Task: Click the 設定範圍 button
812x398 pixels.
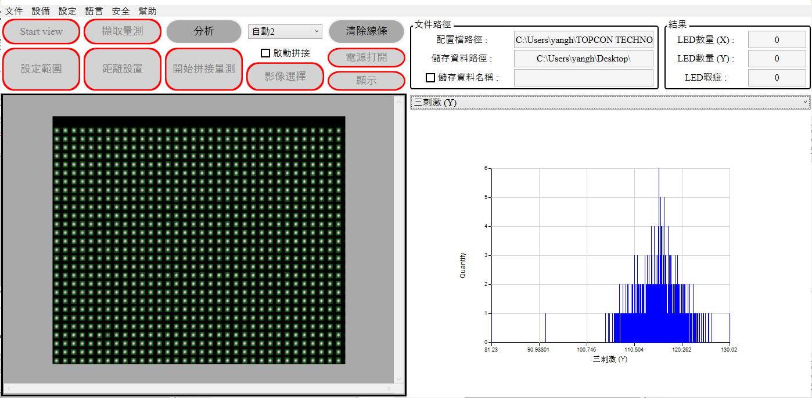Action: coord(41,69)
